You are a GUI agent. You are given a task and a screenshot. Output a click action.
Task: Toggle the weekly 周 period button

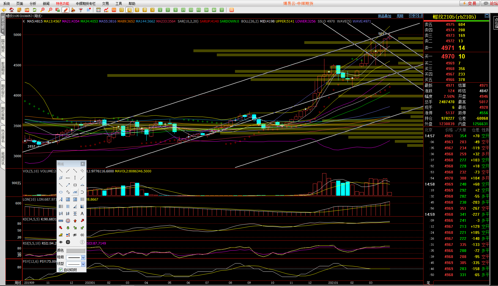129,10
